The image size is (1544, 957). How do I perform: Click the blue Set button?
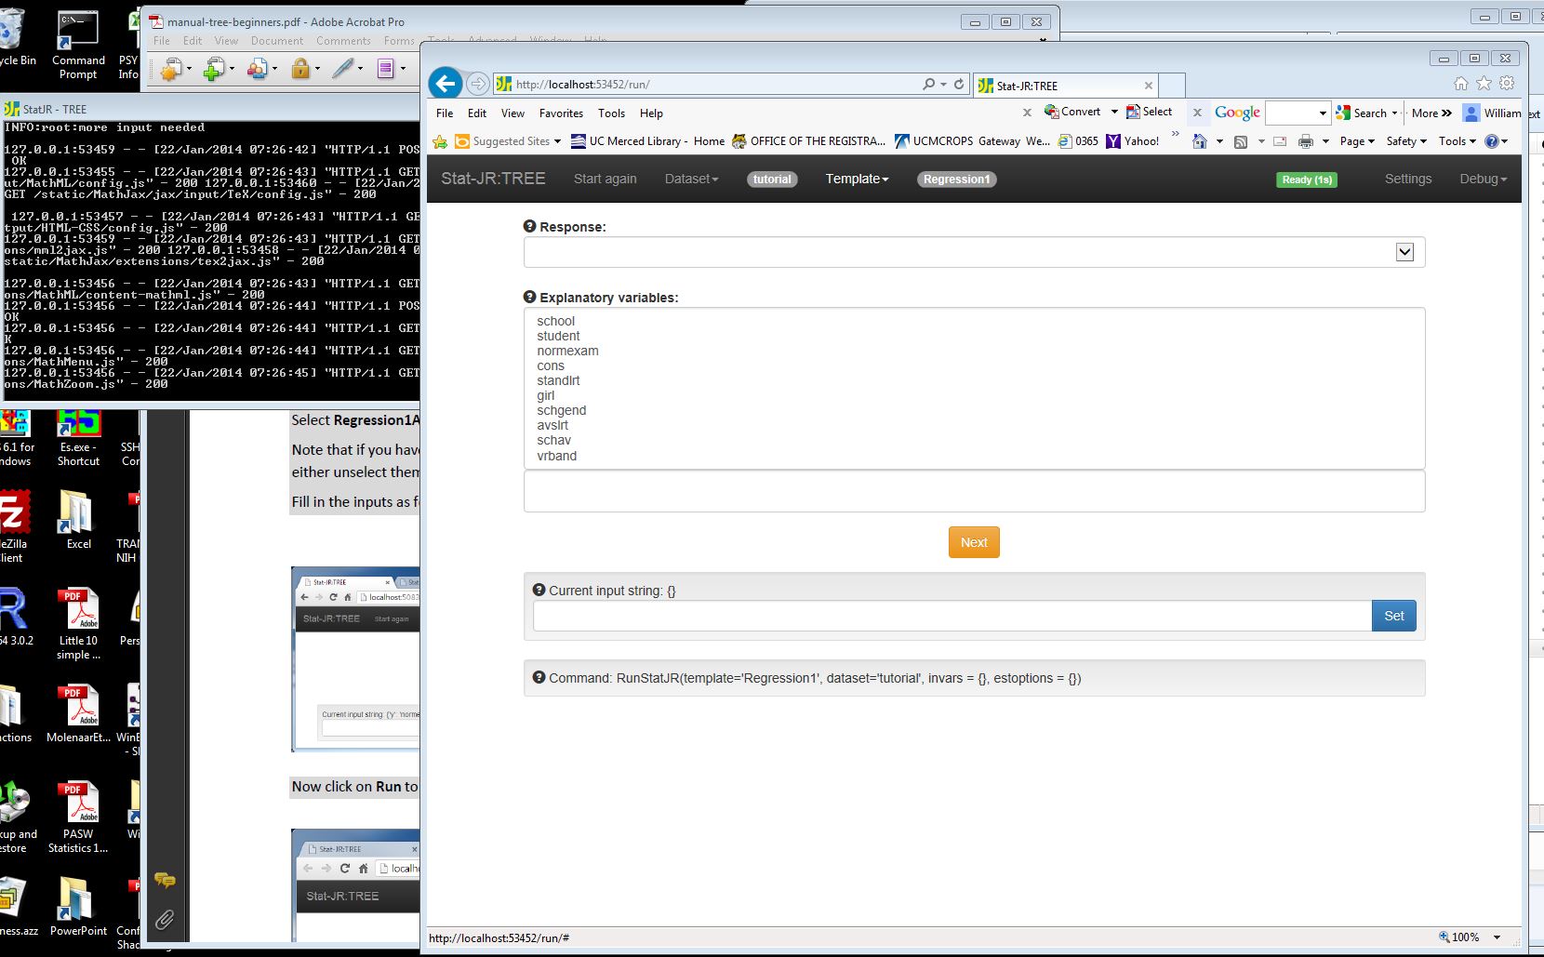pyautogui.click(x=1393, y=616)
